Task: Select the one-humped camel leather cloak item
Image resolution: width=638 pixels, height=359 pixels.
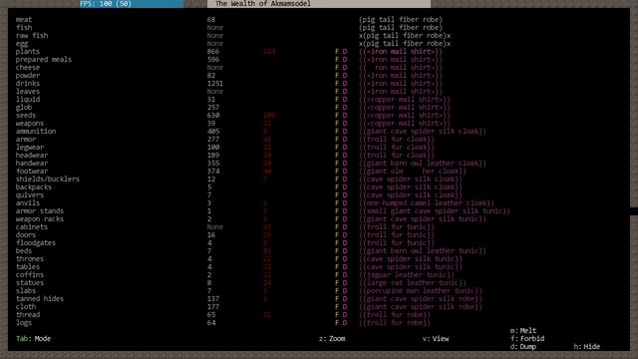Action: pyautogui.click(x=427, y=202)
